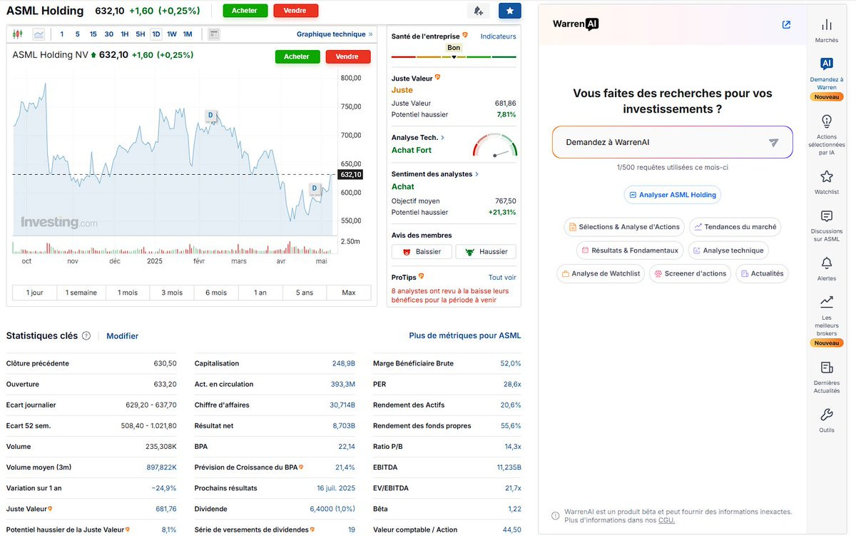
Task: Switch chart range to 1 an
Action: point(261,293)
